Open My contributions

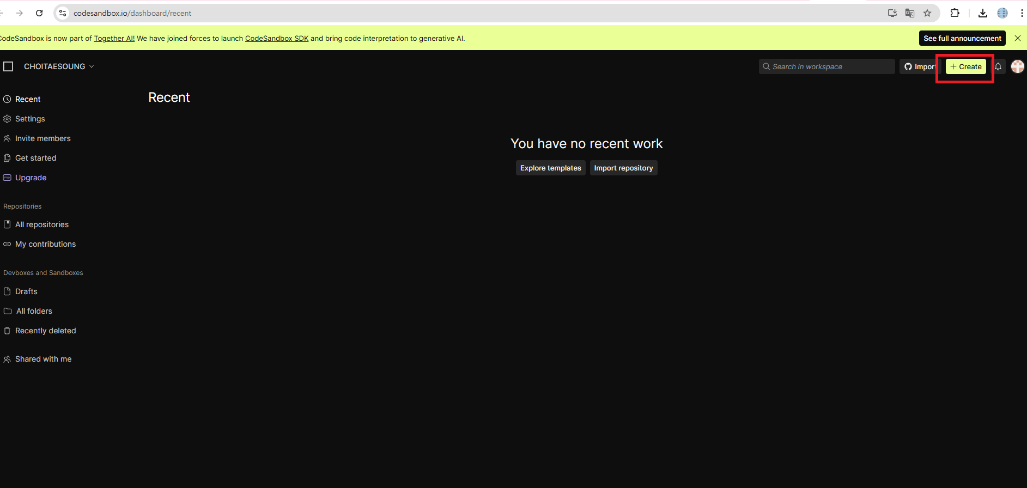point(45,244)
